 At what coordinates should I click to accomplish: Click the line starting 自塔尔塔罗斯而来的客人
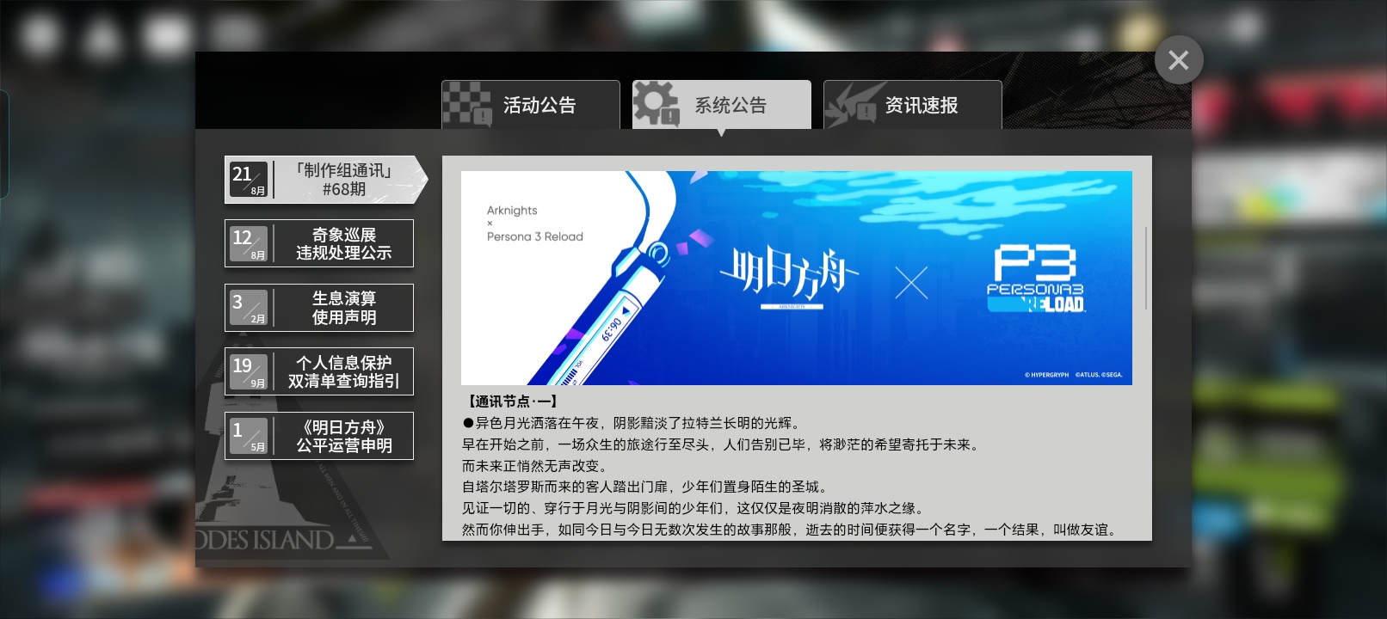(x=646, y=487)
